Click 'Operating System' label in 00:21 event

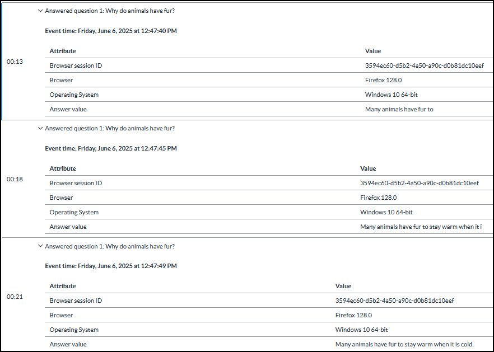point(74,330)
